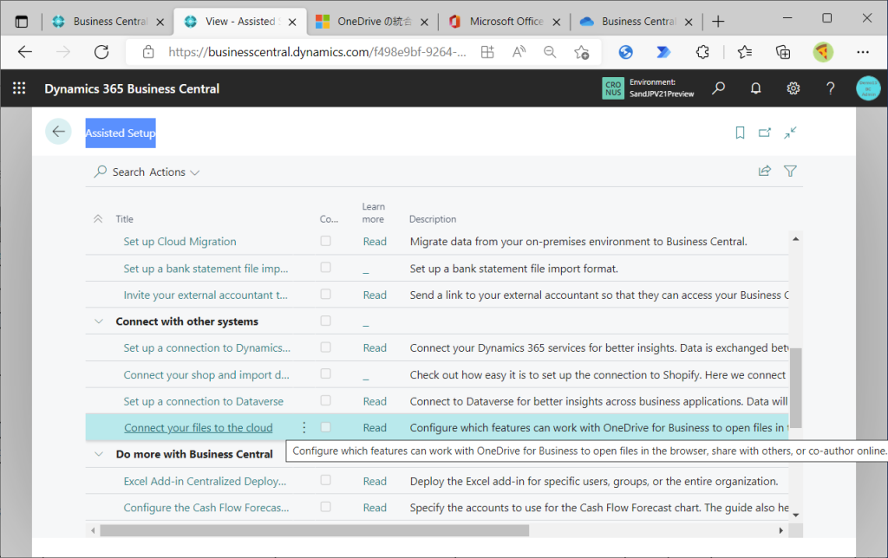
Task: Open Connect your files to the cloud
Action: click(x=199, y=428)
